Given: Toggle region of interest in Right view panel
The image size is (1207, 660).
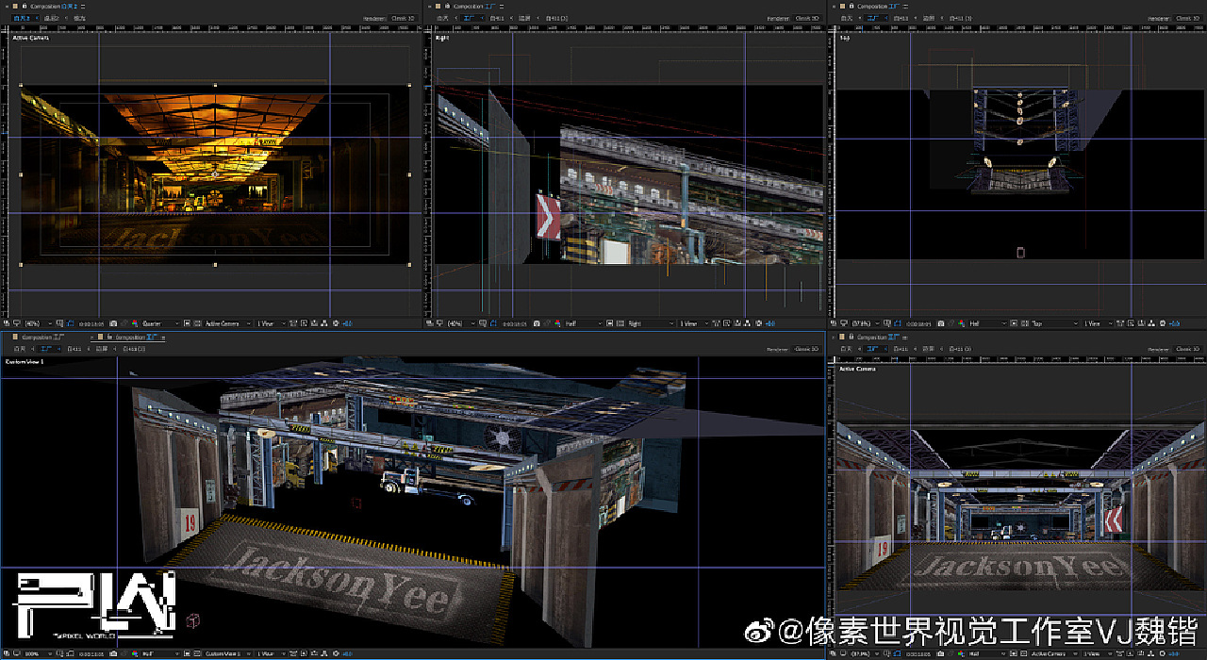Looking at the screenshot, I should 610,323.
